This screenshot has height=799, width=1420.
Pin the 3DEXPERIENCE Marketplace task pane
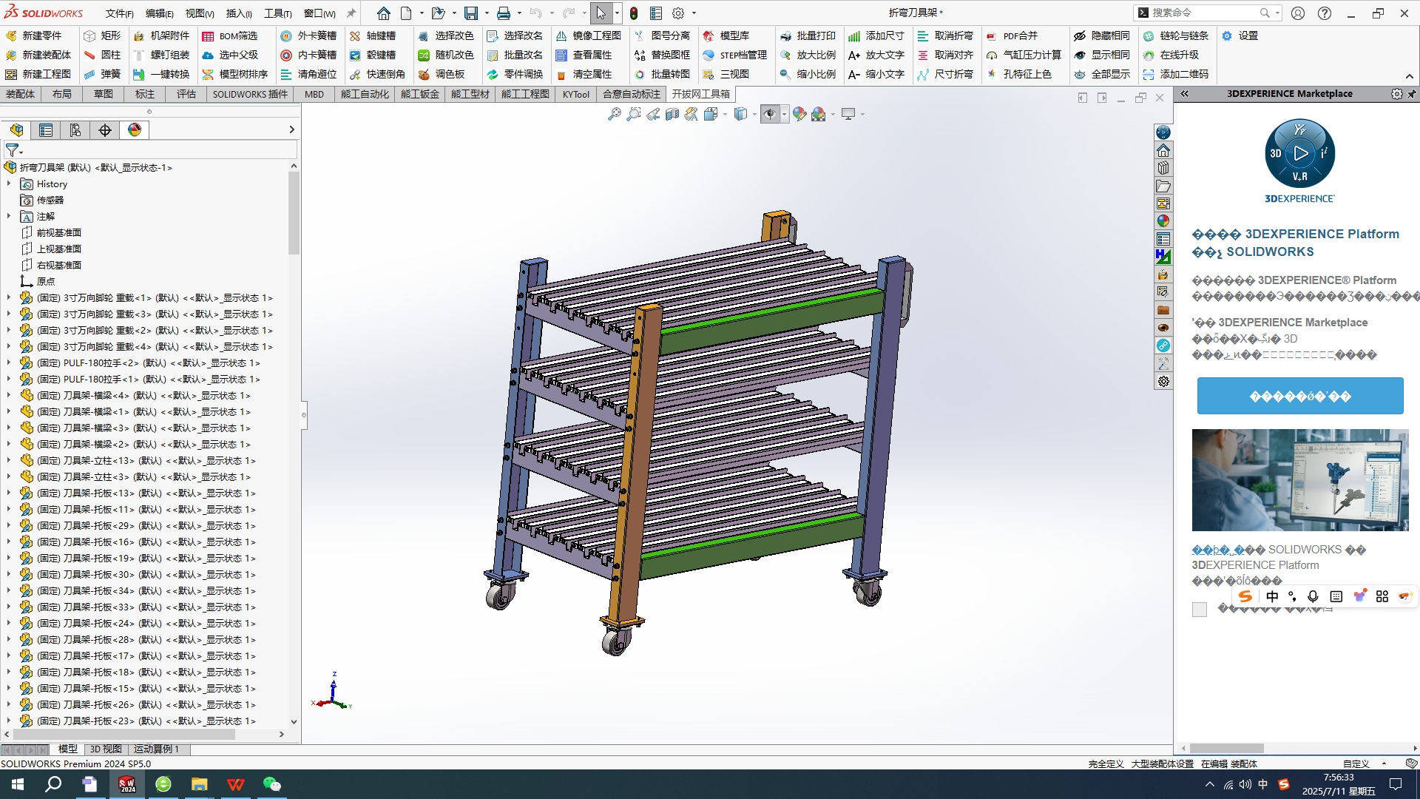point(1411,94)
